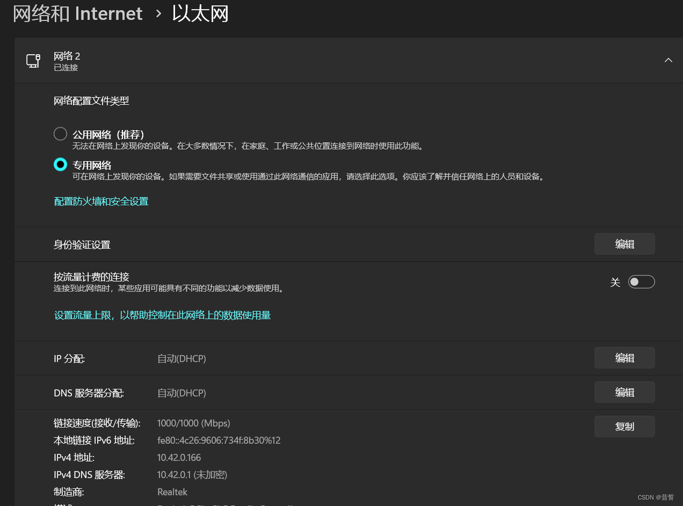Screen dimensions: 683x506
Task: Click the 链接速度(接收/传输) row
Action: 97,423
